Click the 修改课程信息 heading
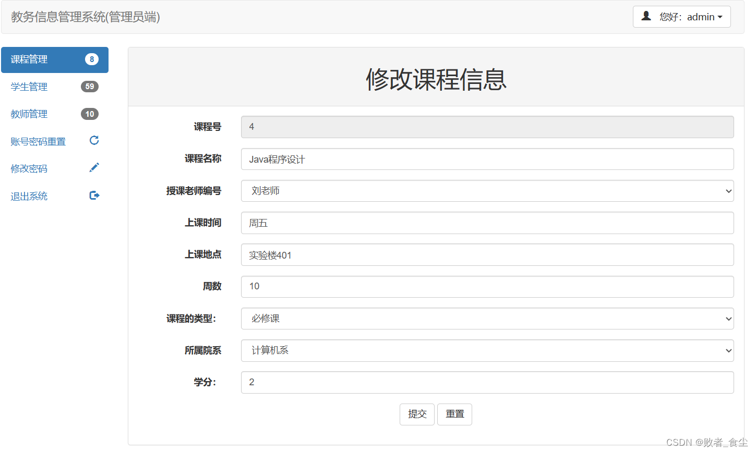Viewport: 756px width, 452px height. point(436,79)
